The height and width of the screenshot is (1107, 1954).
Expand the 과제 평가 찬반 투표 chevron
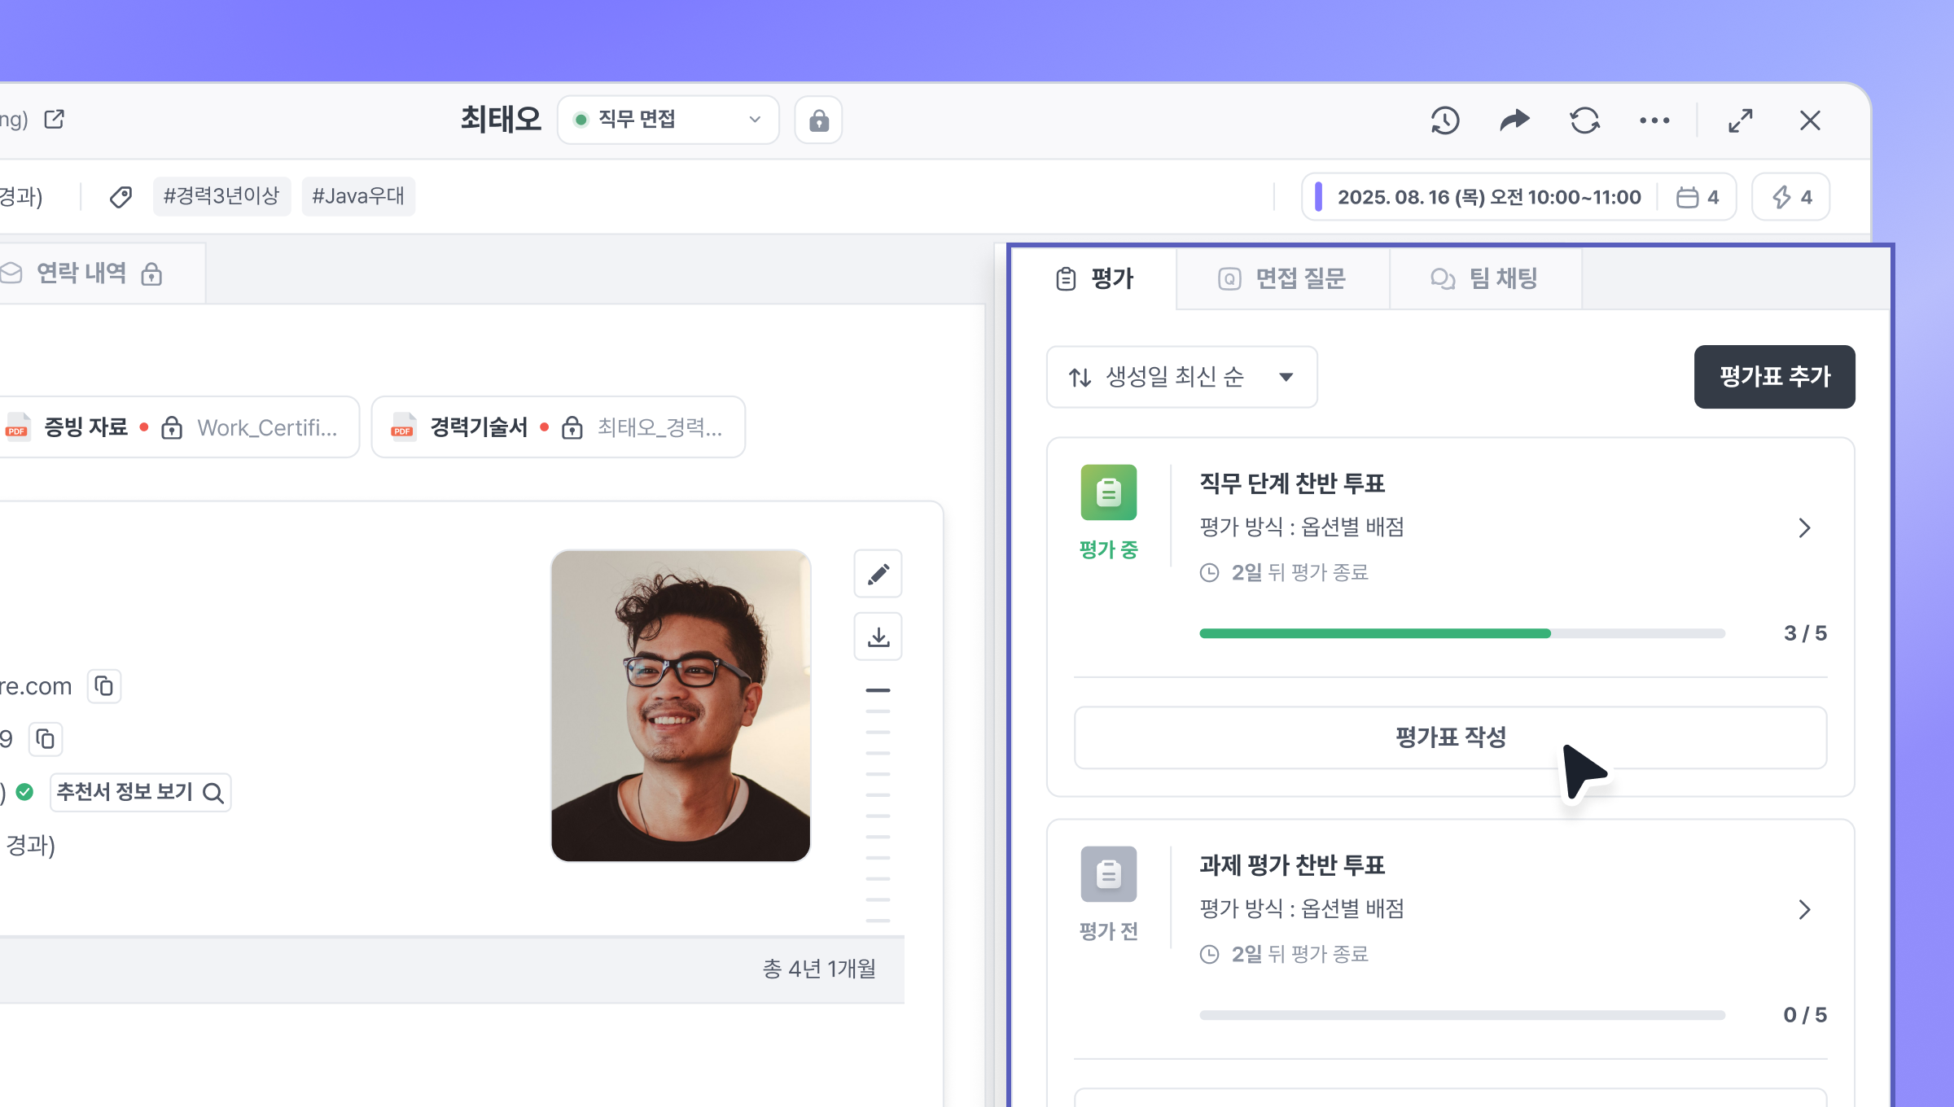click(x=1804, y=909)
